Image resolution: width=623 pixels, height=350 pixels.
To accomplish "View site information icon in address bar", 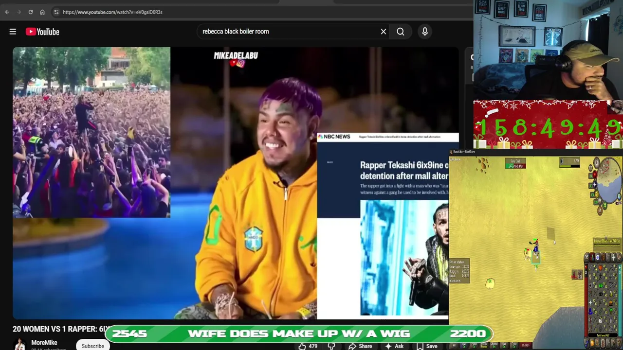I will coord(56,12).
